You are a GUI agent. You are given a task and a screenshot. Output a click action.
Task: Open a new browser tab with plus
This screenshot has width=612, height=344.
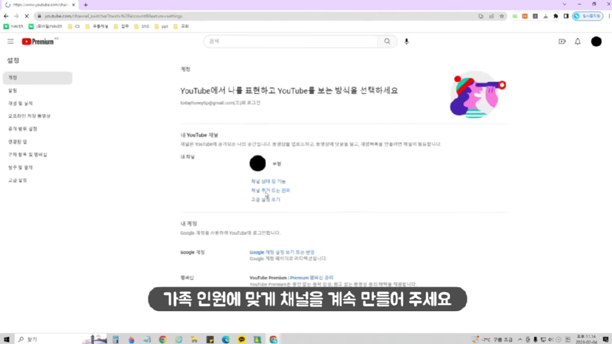coord(85,5)
